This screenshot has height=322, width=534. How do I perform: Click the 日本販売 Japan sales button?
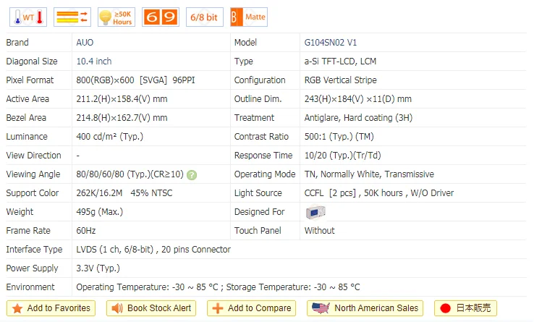click(x=465, y=308)
